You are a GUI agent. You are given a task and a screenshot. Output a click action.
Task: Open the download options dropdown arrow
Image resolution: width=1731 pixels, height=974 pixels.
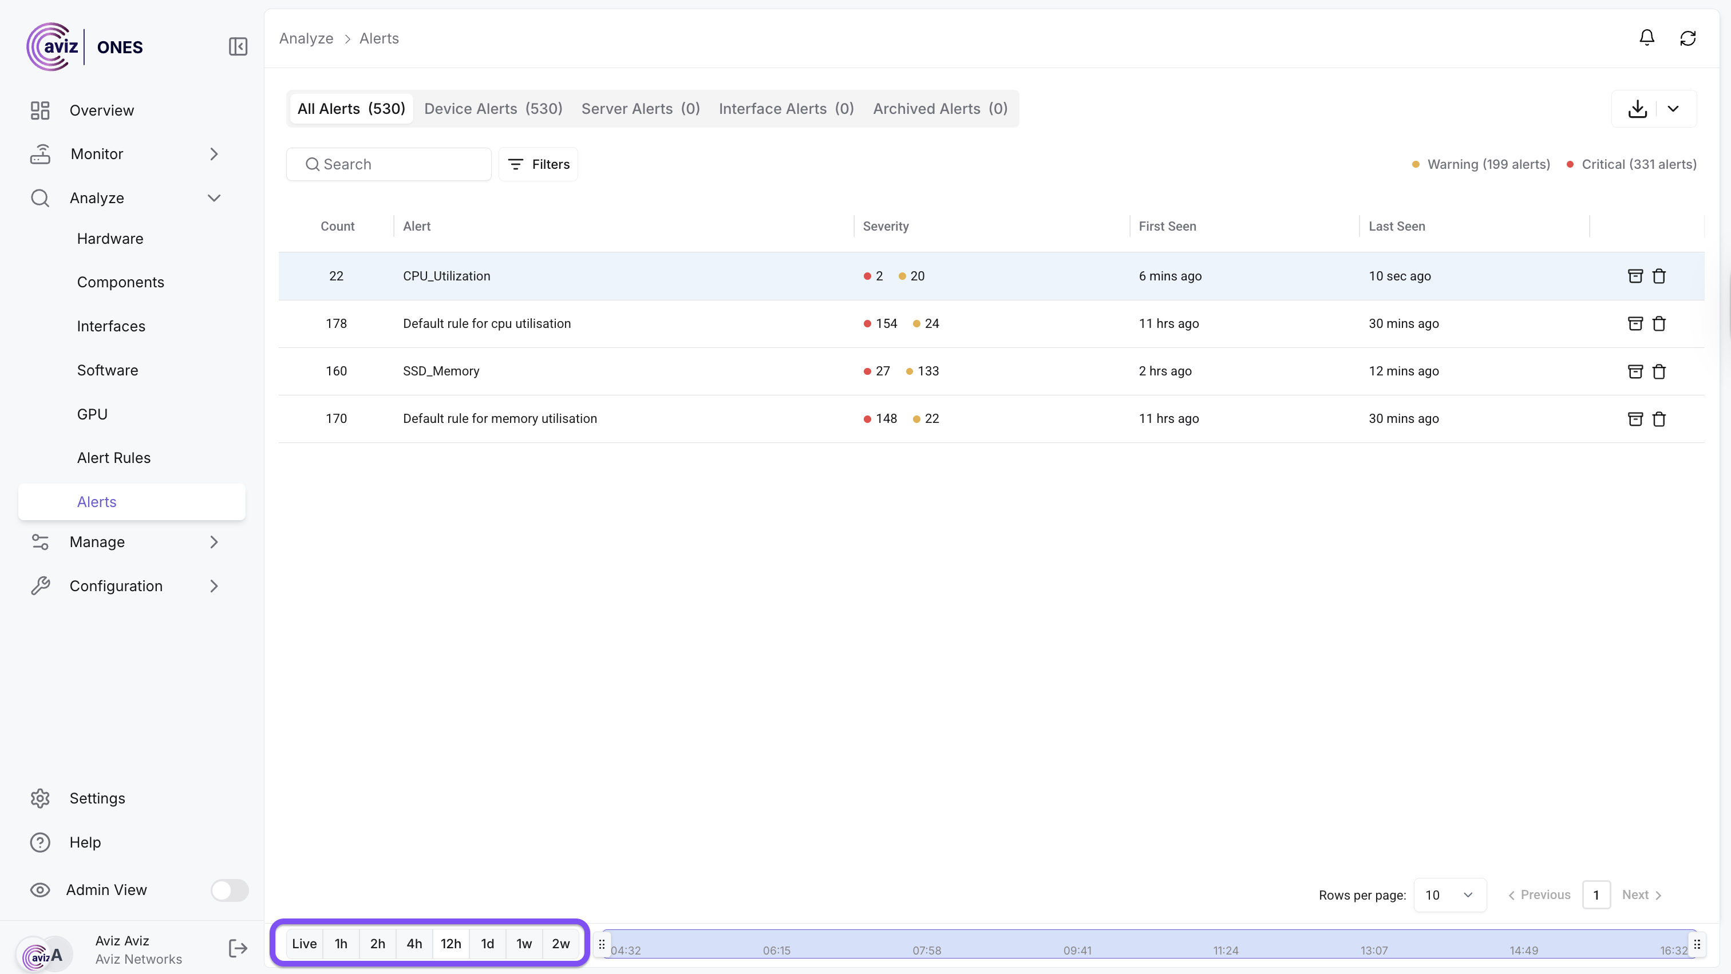[x=1673, y=109]
